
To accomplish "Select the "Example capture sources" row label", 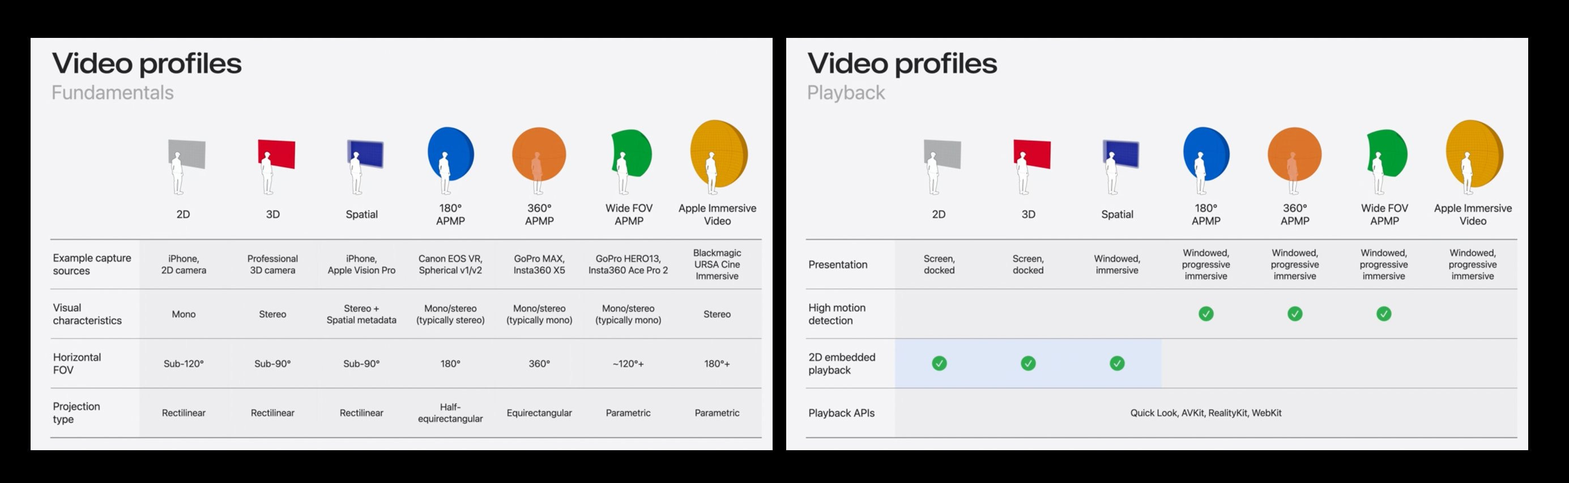I will pyautogui.click(x=92, y=264).
